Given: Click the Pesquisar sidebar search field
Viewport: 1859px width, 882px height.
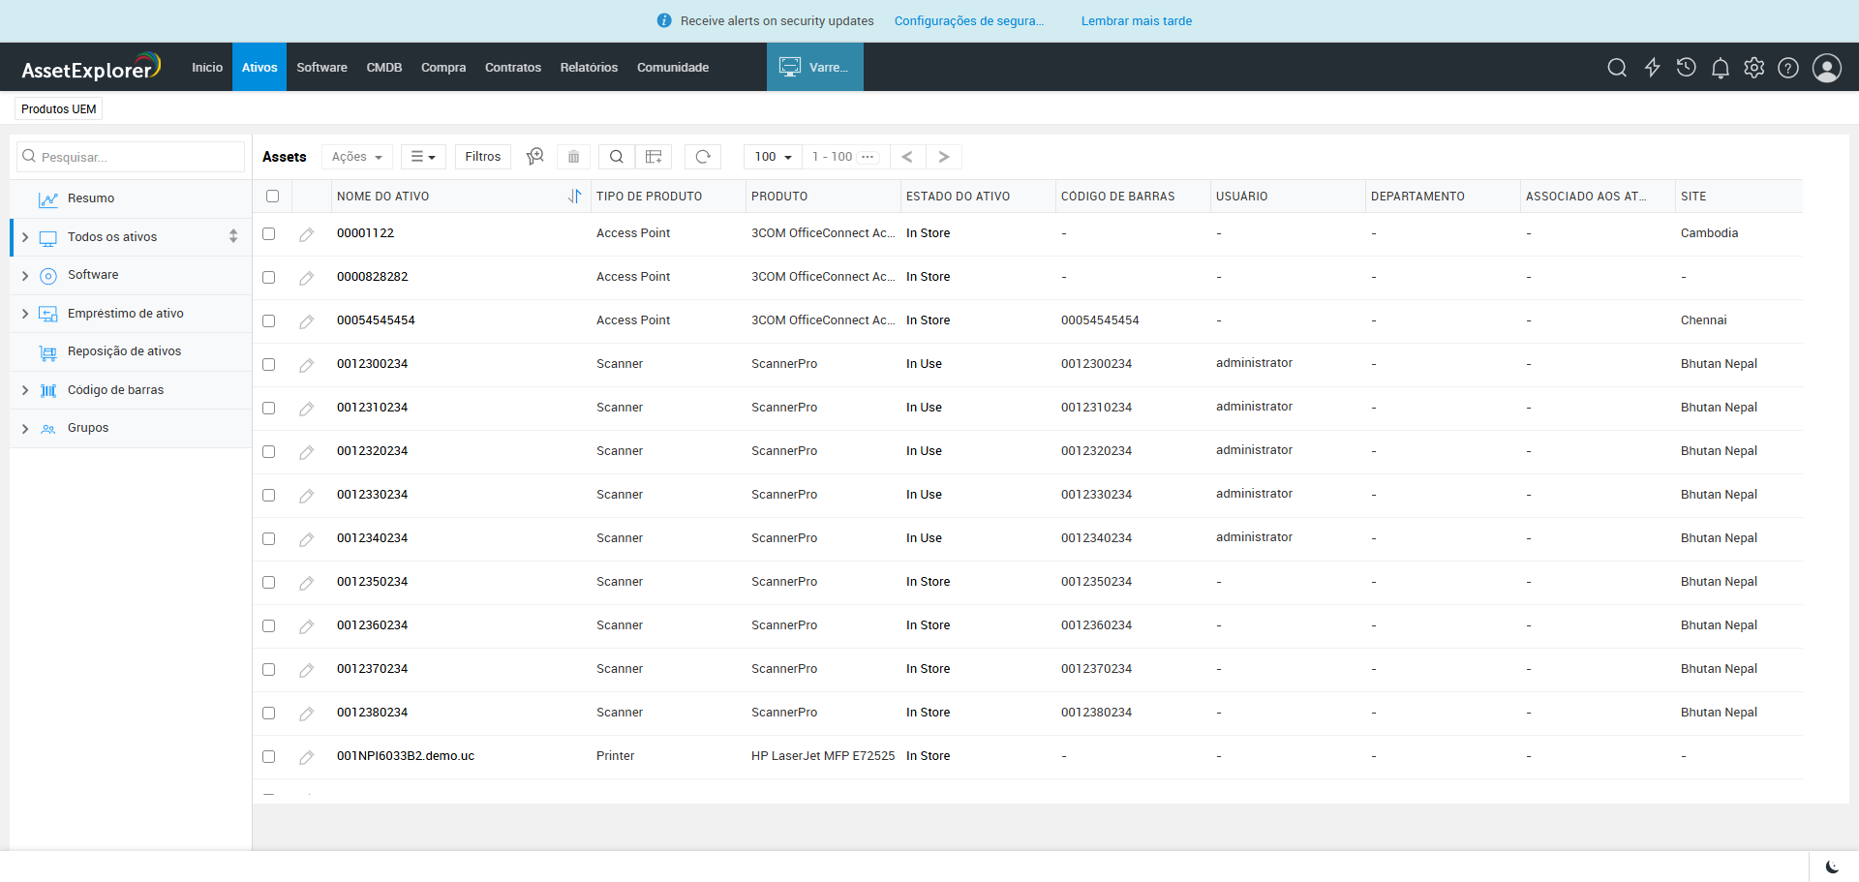Looking at the screenshot, I should click(x=136, y=157).
